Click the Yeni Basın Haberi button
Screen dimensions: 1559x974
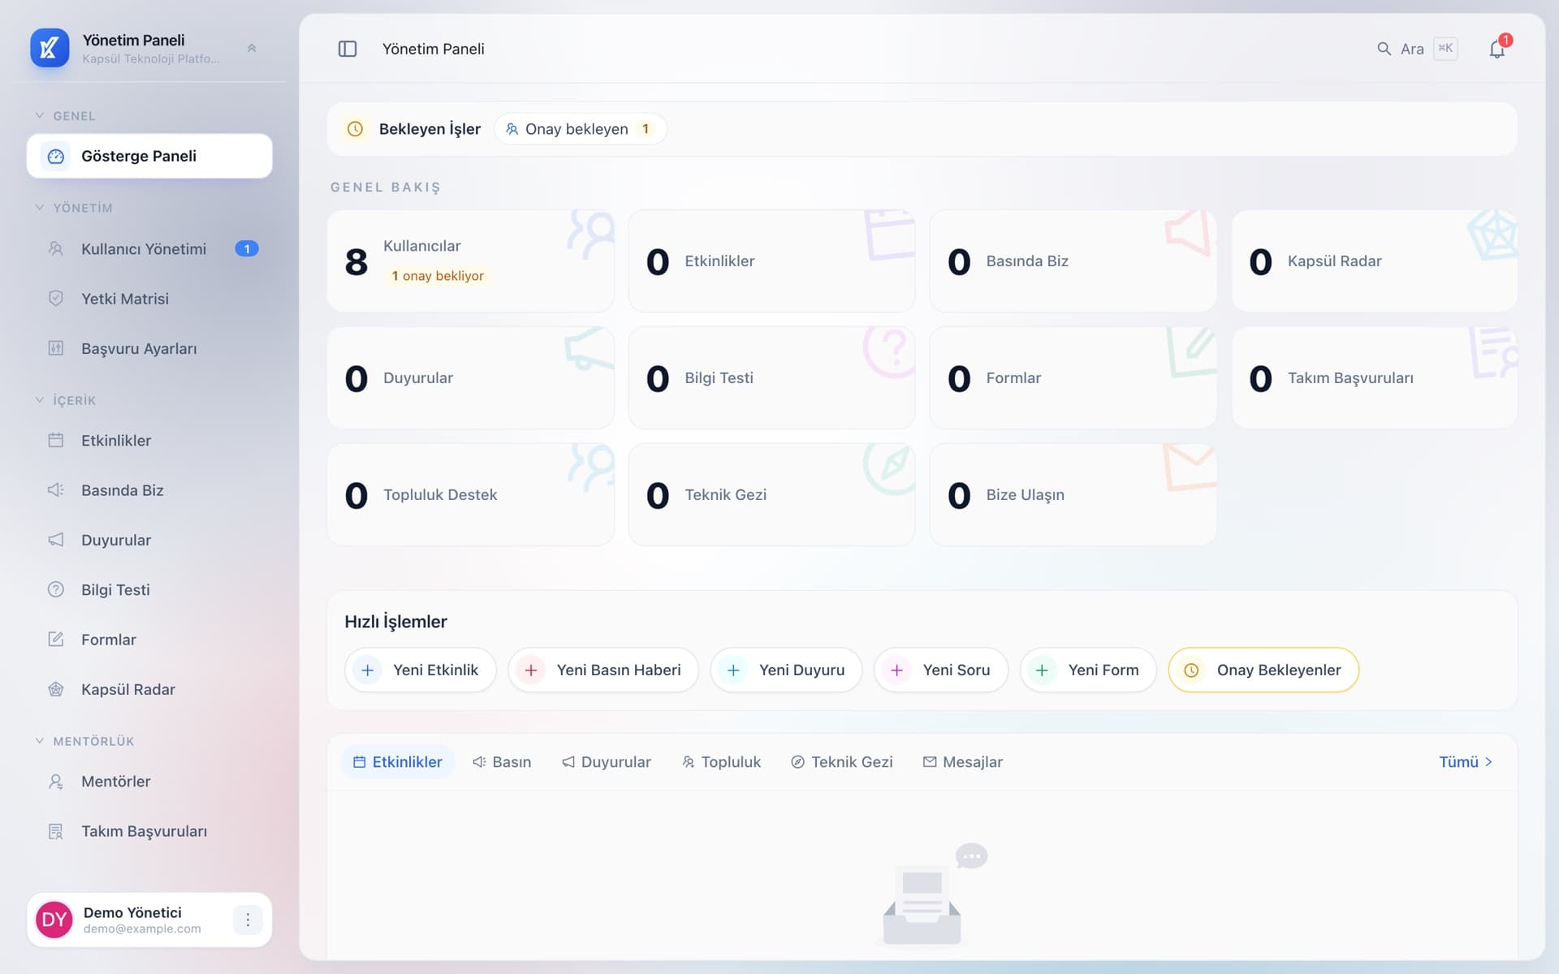[603, 670]
